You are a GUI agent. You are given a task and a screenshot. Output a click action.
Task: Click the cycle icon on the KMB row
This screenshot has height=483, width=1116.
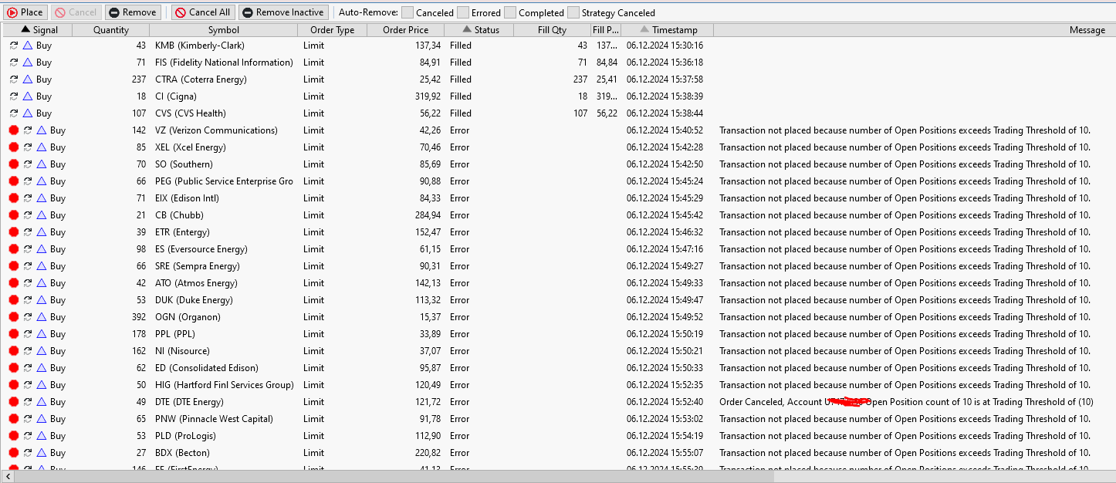point(14,46)
